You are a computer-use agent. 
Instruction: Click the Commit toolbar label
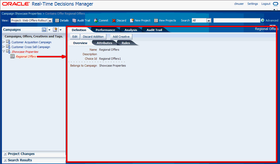click(x=103, y=20)
